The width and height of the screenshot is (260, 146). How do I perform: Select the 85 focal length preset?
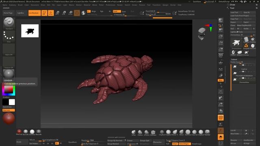61,143
